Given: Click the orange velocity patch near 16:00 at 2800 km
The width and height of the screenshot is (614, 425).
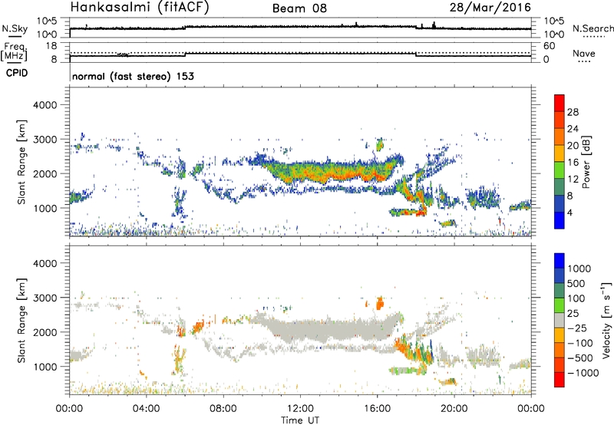Looking at the screenshot, I should [379, 303].
